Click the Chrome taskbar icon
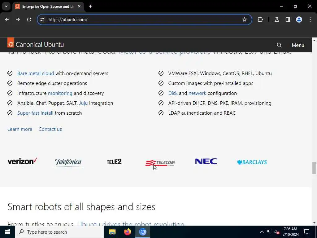Viewport: 317px width, 238px height. [142, 232]
